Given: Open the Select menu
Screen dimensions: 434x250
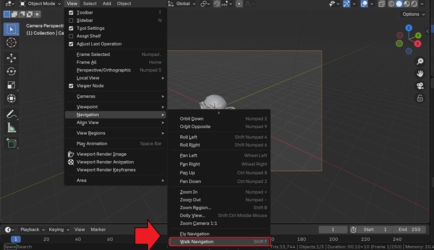Looking at the screenshot, I should [x=90, y=4].
